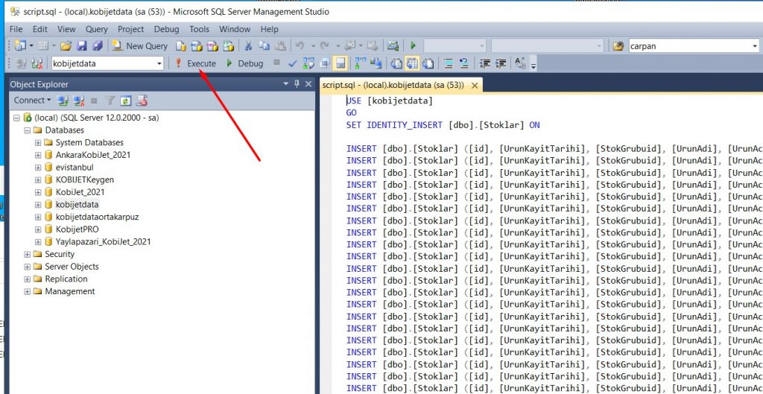Select Results to File icon
Screen dimensions: 763x394
click(x=428, y=63)
